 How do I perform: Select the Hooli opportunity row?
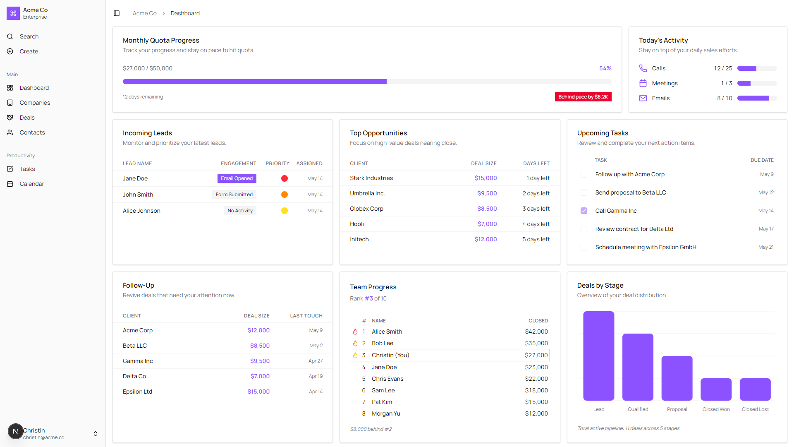[450, 224]
